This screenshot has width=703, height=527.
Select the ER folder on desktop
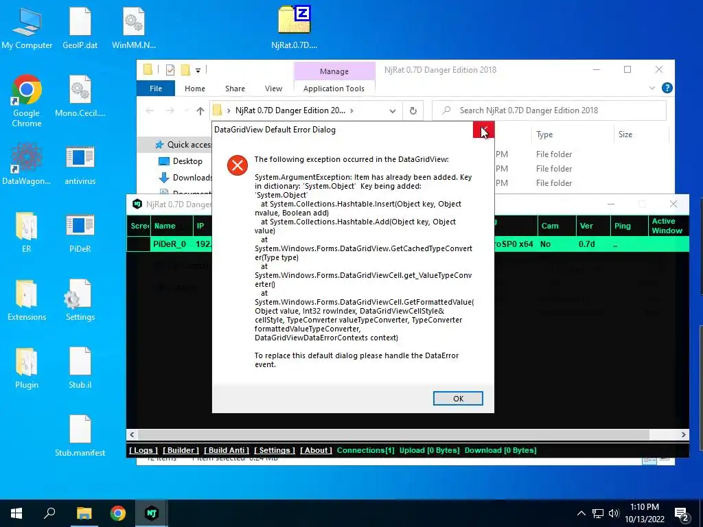click(x=27, y=232)
